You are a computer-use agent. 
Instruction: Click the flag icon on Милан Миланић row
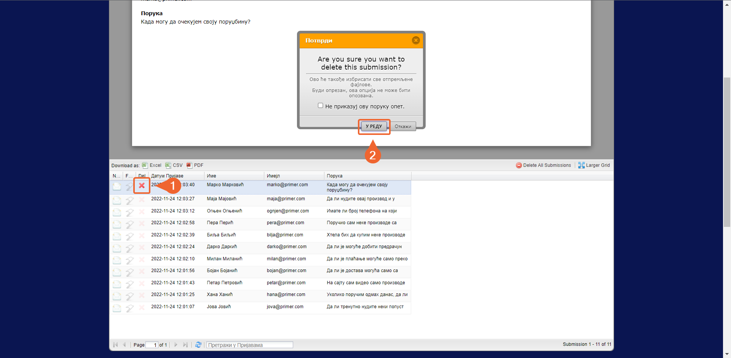pyautogui.click(x=130, y=260)
